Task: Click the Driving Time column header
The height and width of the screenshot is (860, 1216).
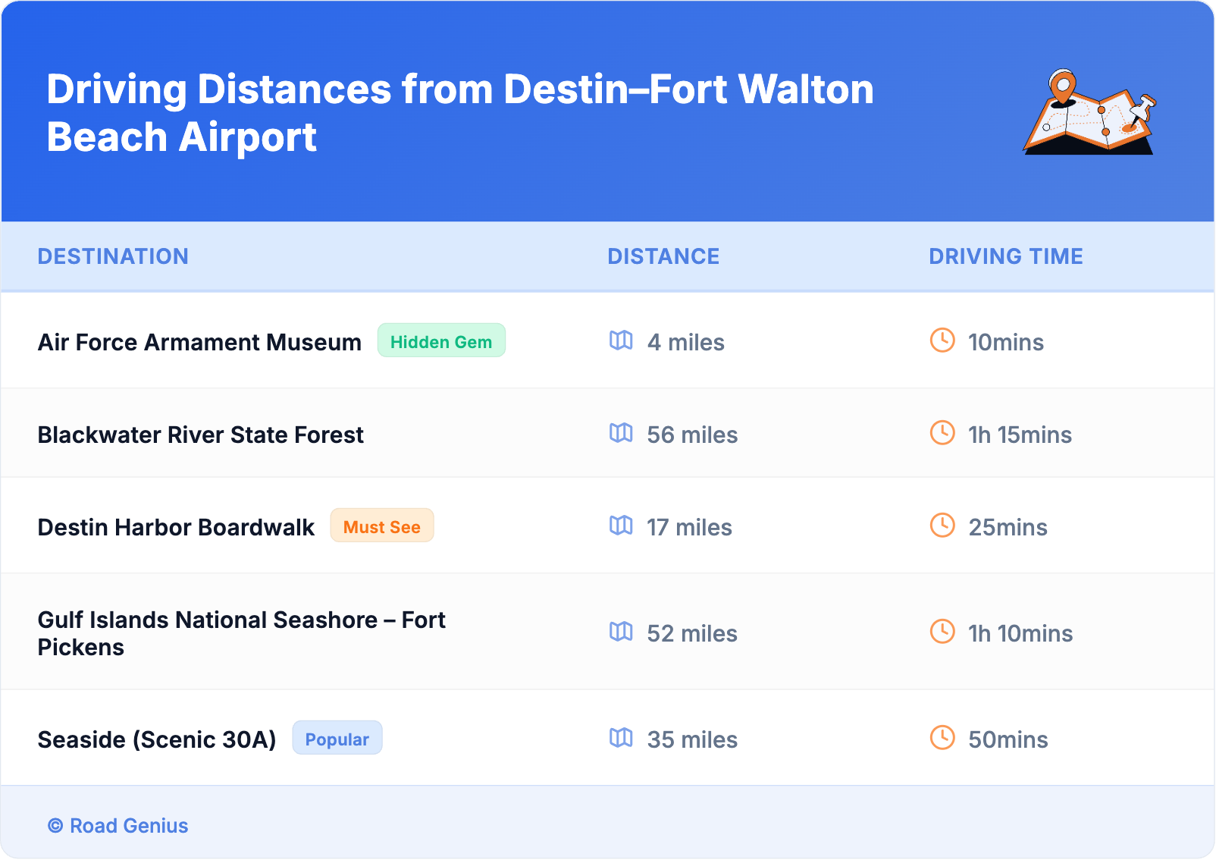Action: 1005,256
